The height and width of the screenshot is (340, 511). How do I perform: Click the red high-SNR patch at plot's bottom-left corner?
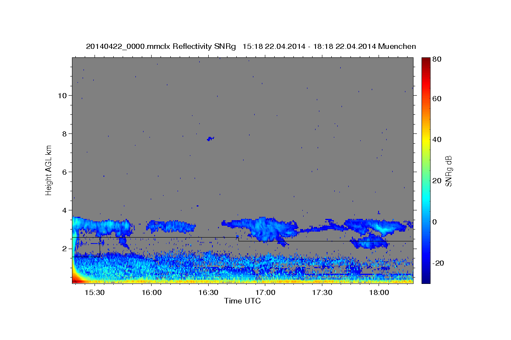click(x=78, y=279)
